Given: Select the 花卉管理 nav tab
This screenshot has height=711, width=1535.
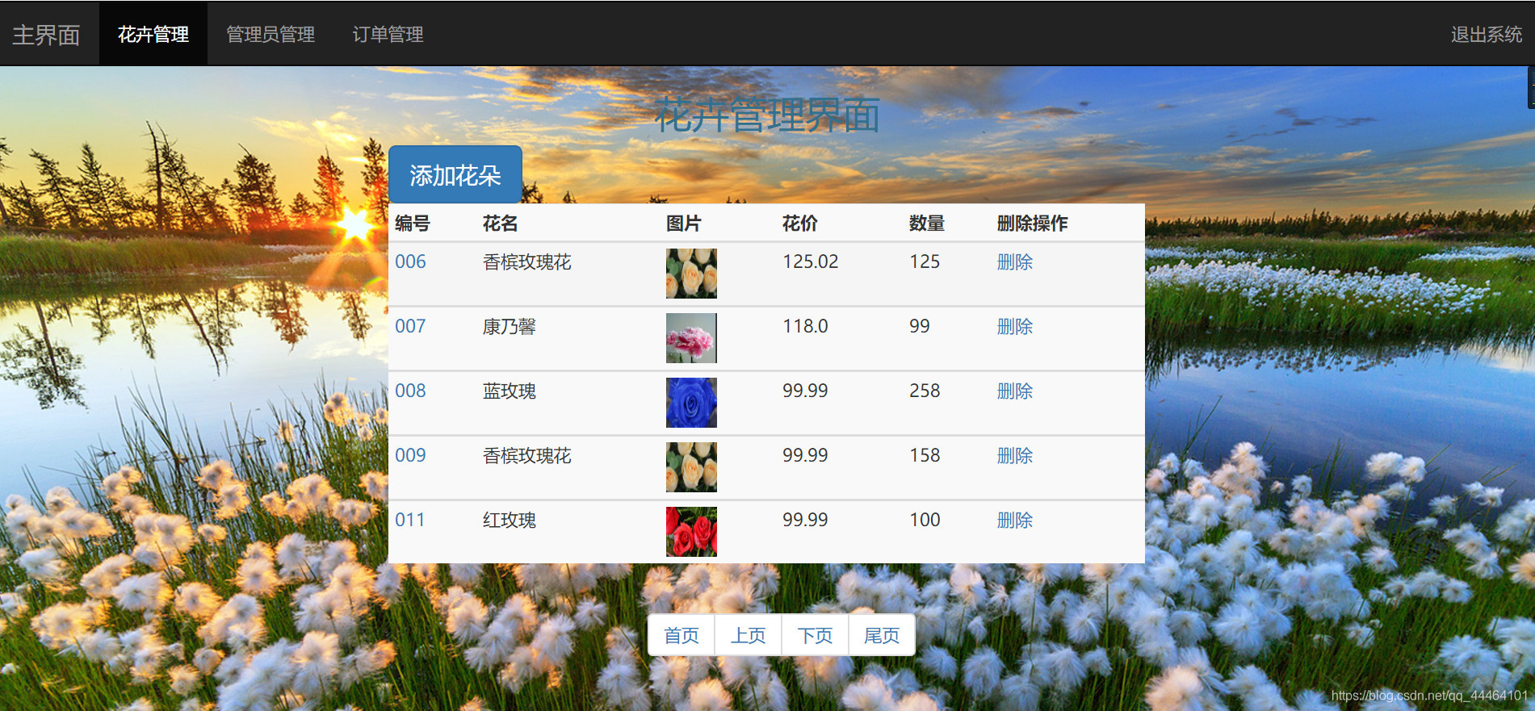Looking at the screenshot, I should tap(153, 34).
